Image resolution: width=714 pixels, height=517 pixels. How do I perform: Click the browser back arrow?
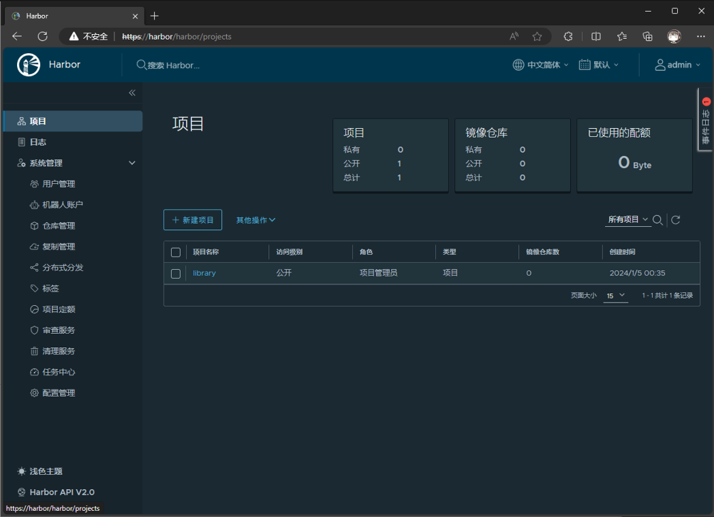(17, 36)
